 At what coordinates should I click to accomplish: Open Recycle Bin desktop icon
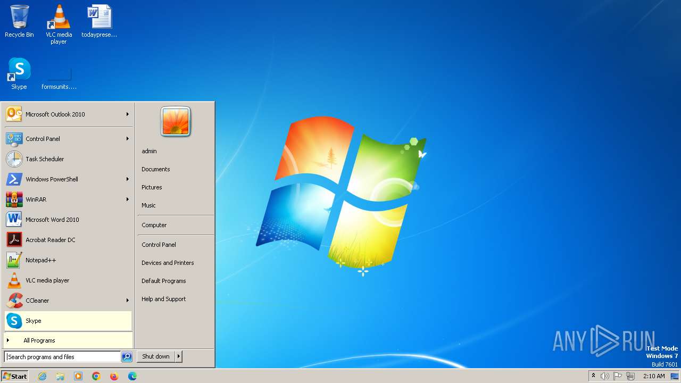pos(19,21)
